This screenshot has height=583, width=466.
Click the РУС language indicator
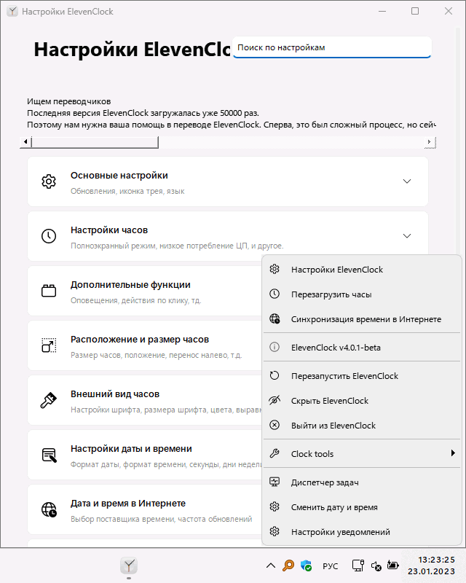tap(331, 566)
